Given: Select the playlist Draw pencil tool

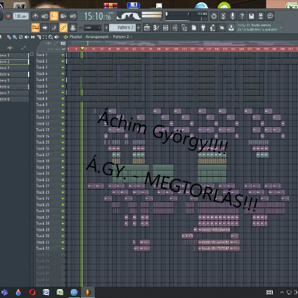Looking at the screenshot, I should point(9,37).
